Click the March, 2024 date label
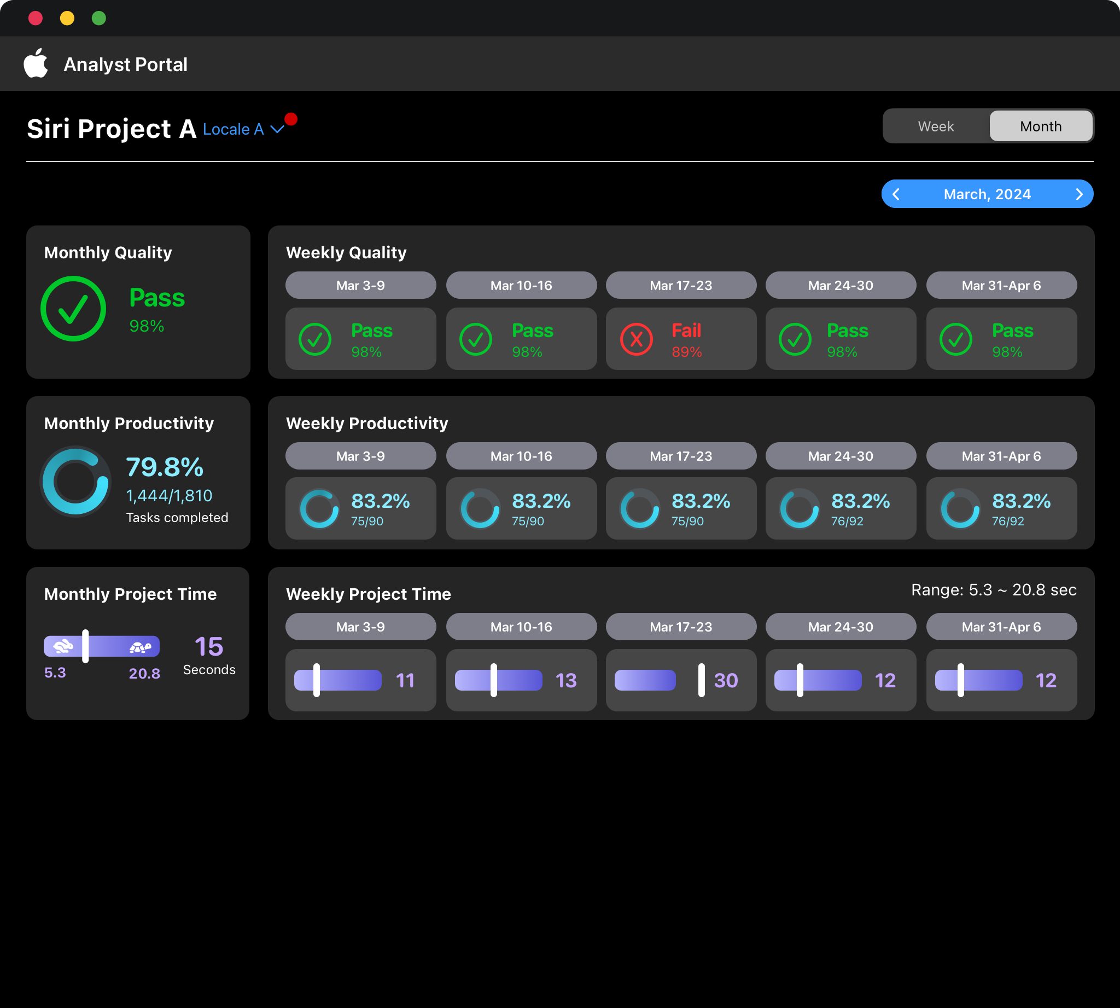 (987, 194)
